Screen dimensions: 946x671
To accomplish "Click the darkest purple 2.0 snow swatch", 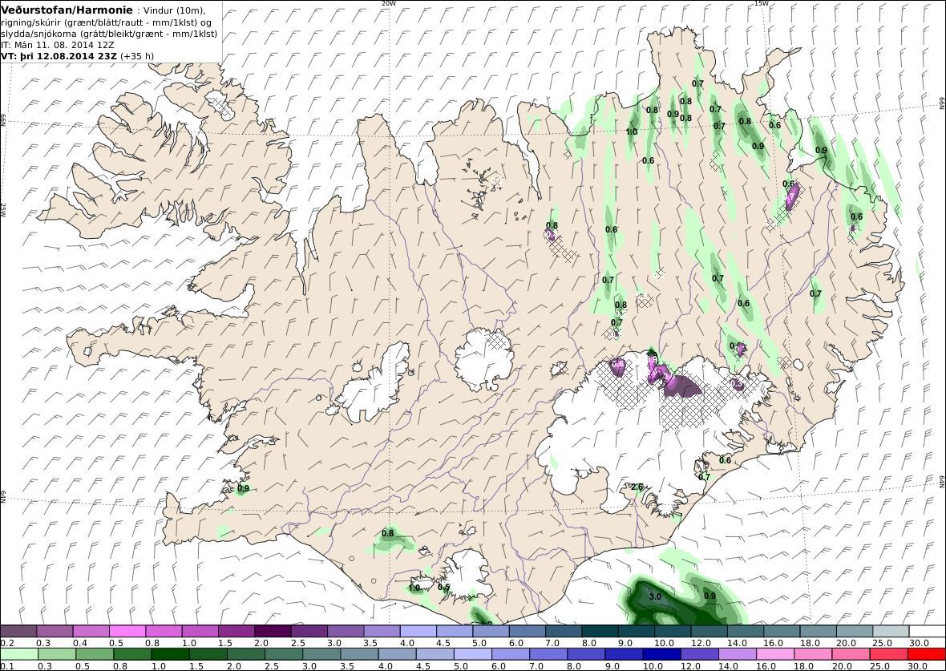I will pos(273,631).
